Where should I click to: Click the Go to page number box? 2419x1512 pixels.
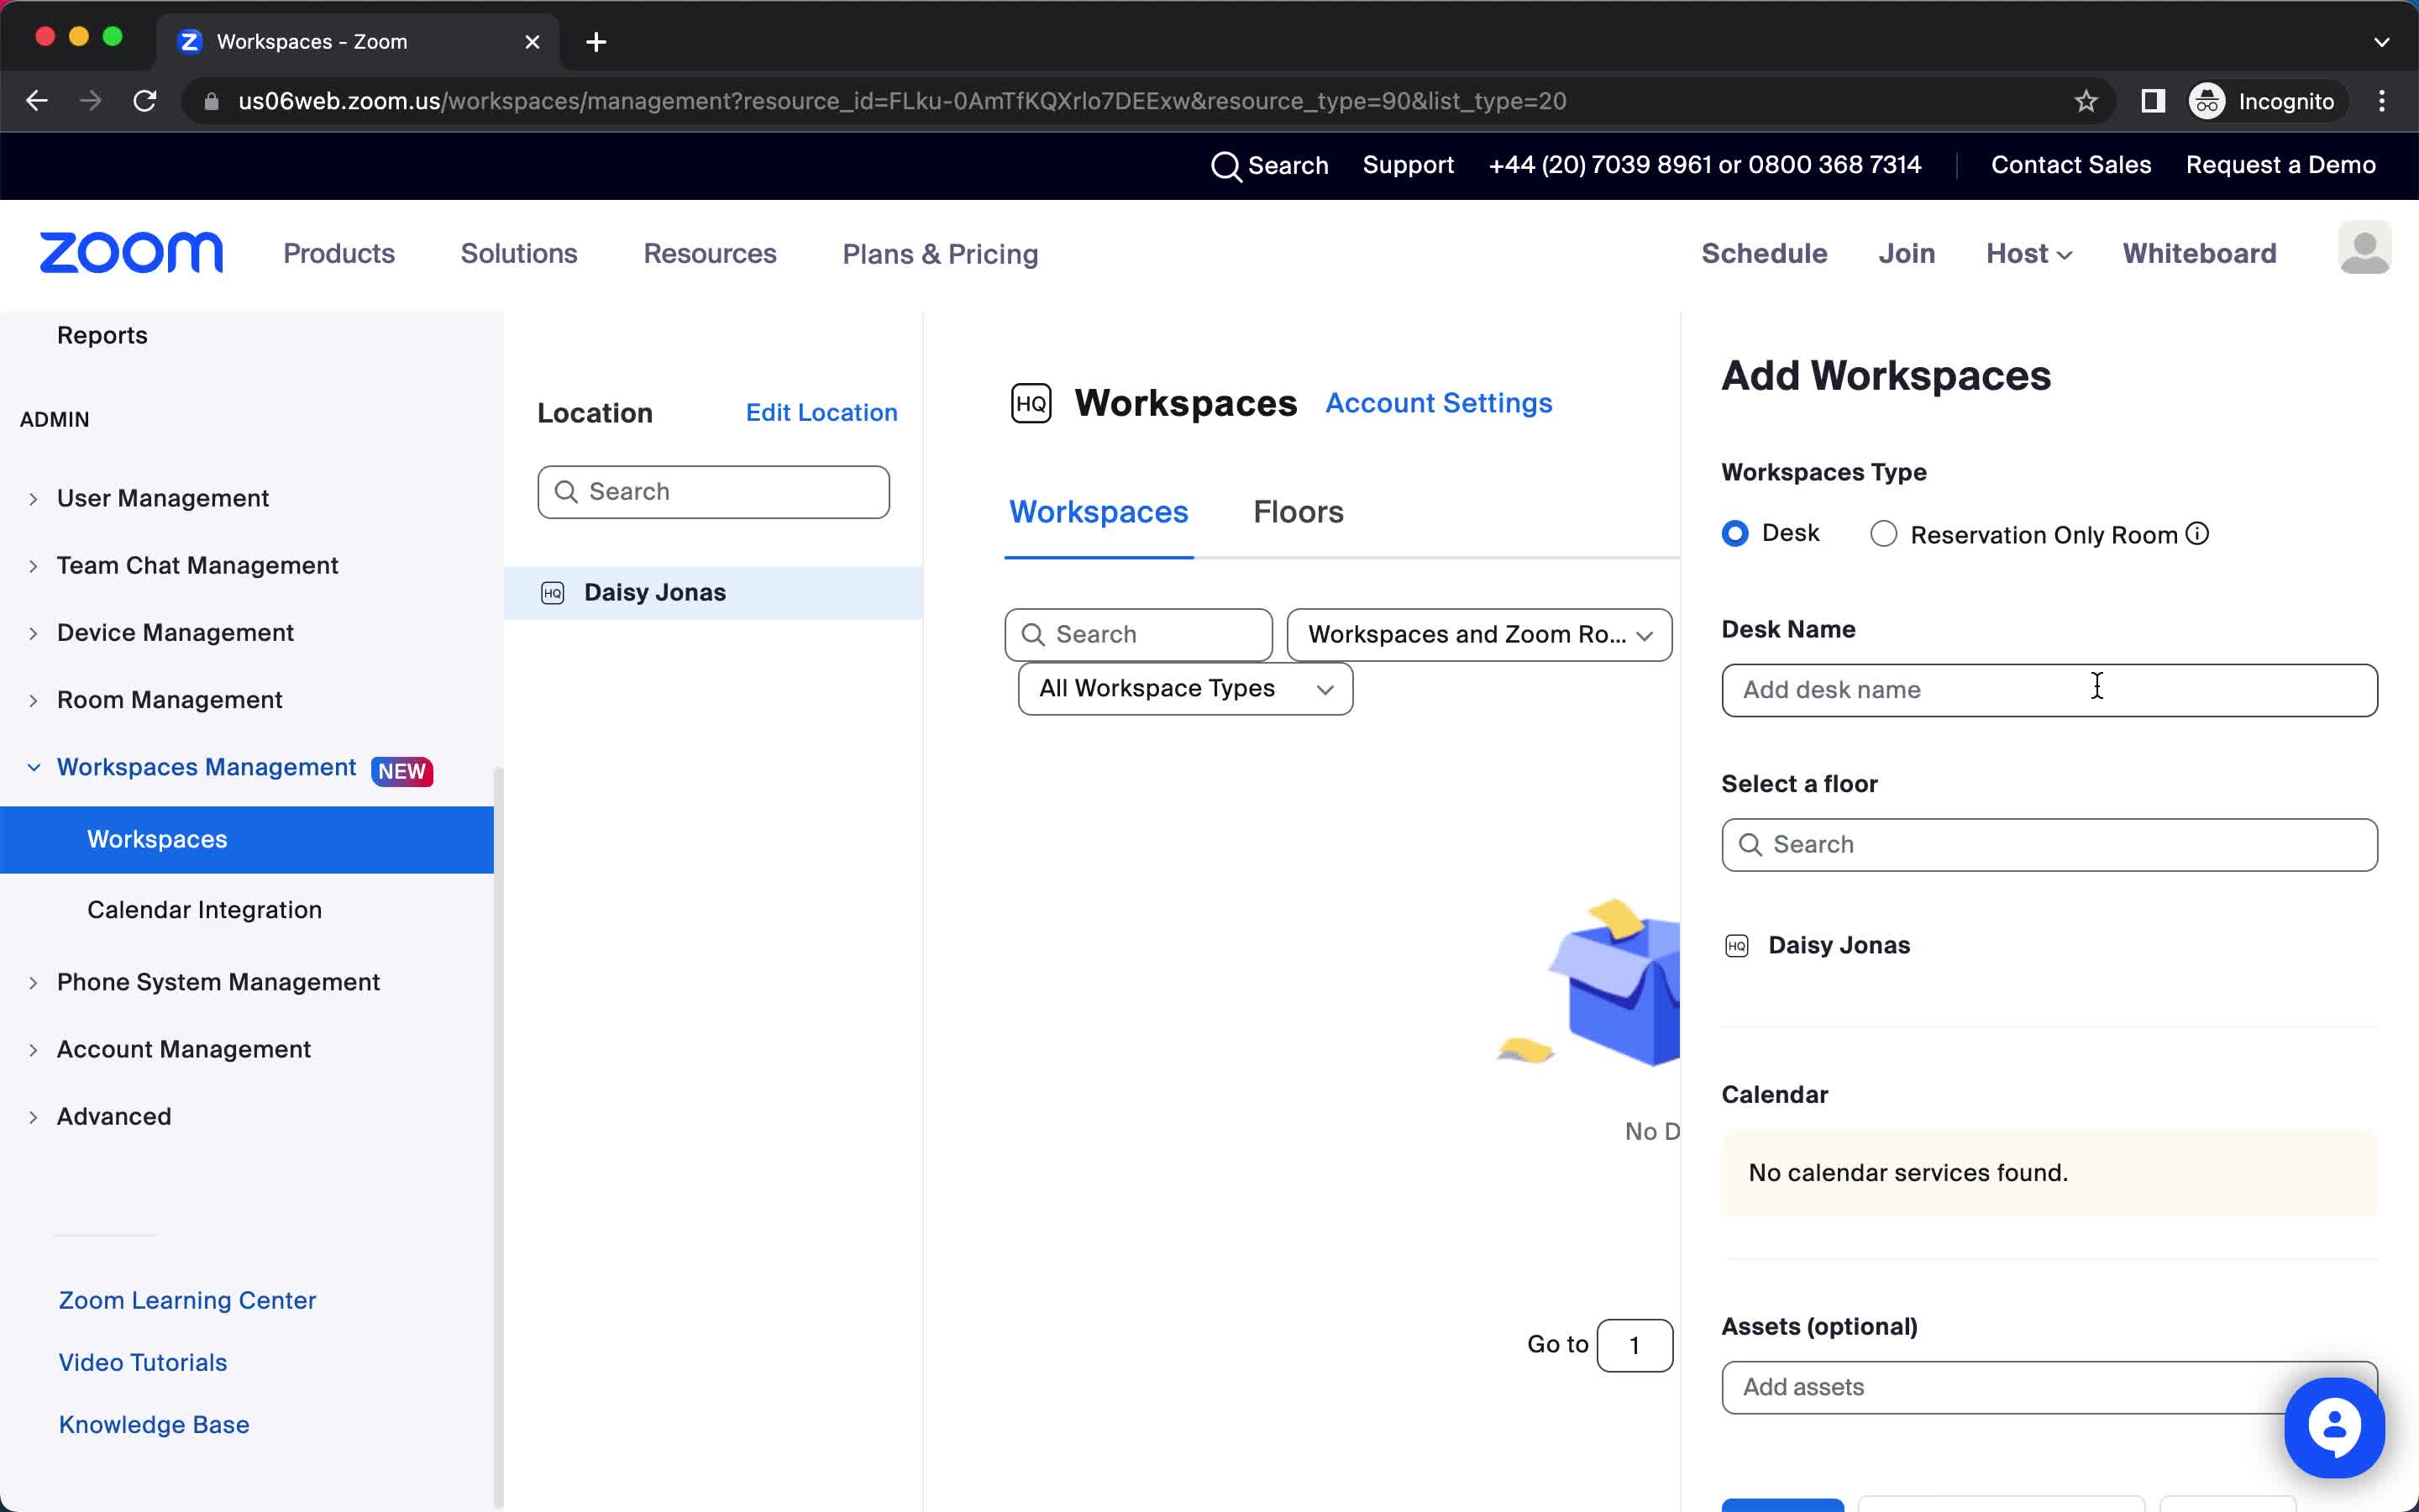click(x=1635, y=1345)
